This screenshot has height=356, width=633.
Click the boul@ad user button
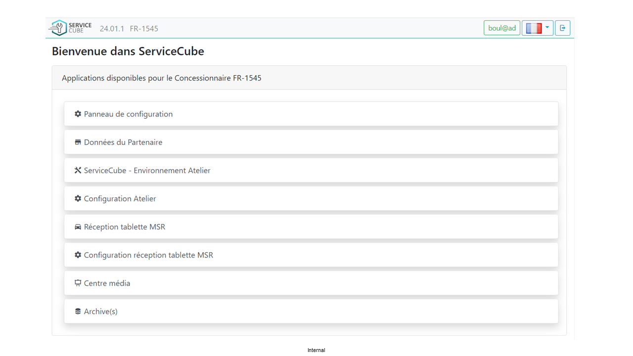[502, 28]
